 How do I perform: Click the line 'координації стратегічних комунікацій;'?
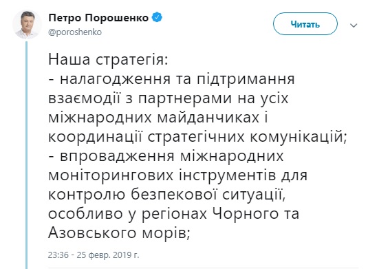click(197, 137)
